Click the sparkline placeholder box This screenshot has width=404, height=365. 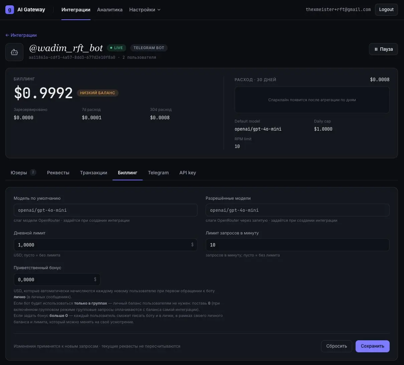pos(312,100)
